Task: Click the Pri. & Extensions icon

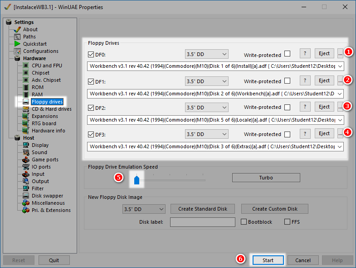Action: click(x=26, y=210)
